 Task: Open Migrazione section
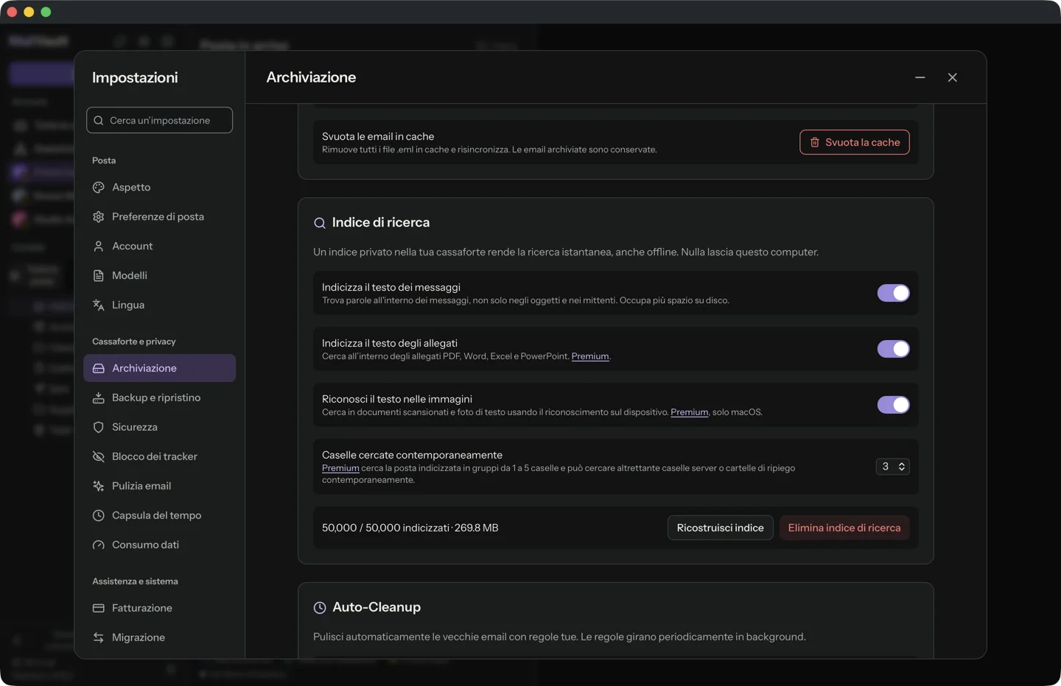[160, 638]
